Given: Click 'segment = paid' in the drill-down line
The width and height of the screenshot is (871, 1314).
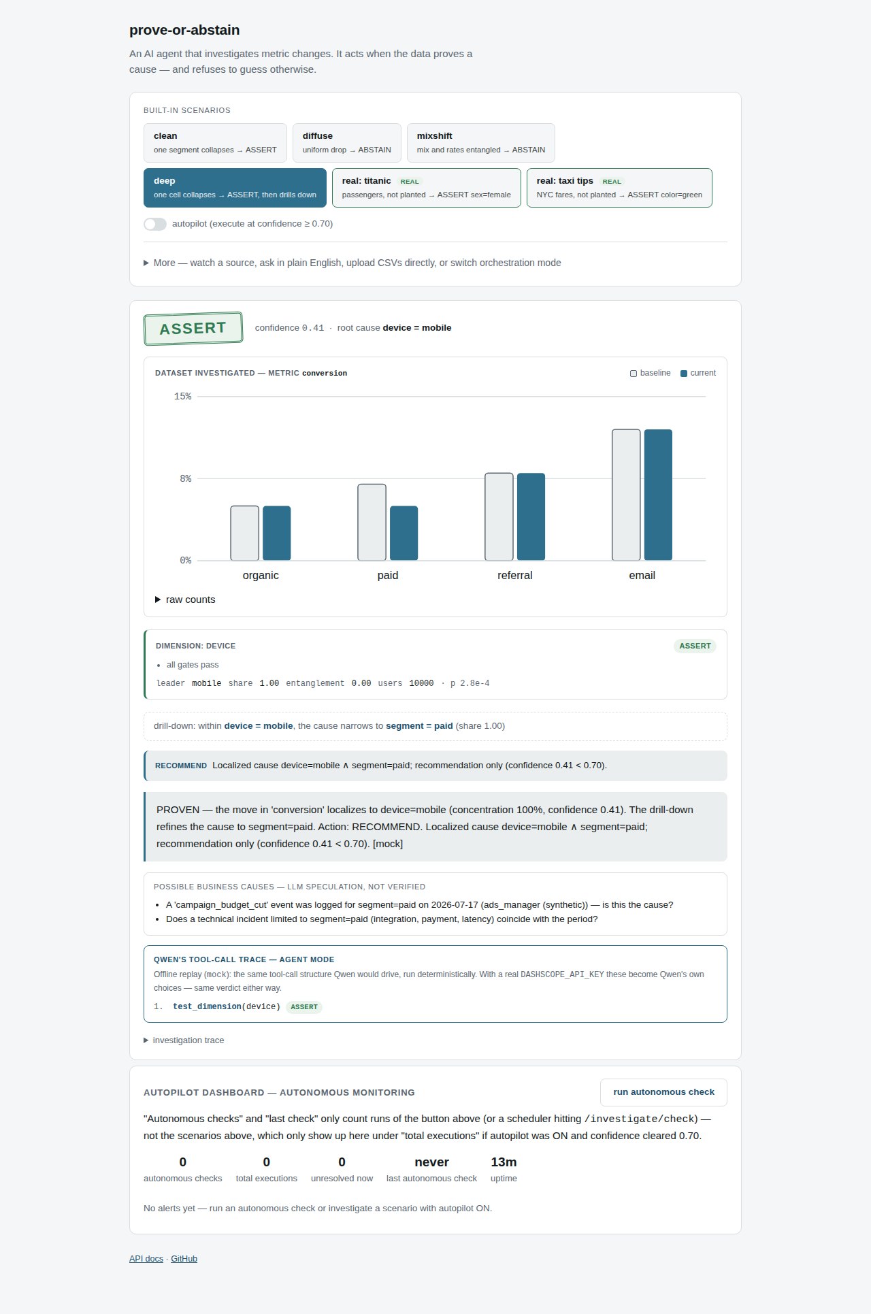Looking at the screenshot, I should click(x=419, y=726).
